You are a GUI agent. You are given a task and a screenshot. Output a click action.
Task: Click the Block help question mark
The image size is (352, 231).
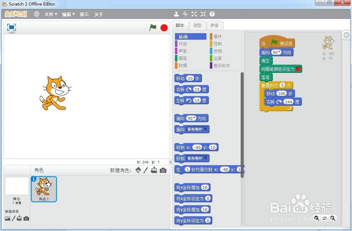click(212, 14)
